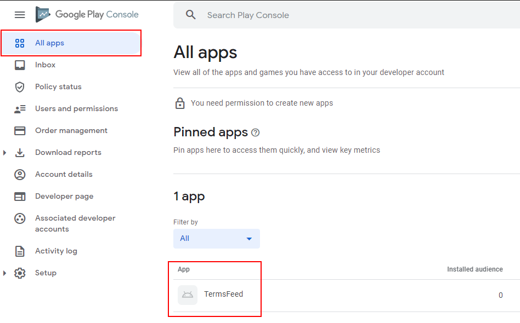Open the hamburger navigation menu
The width and height of the screenshot is (520, 323).
coord(20,15)
